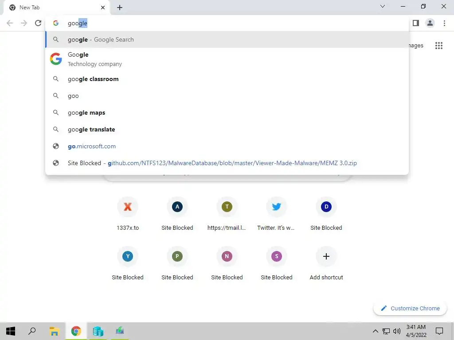Open the notification center icon
The image size is (454, 340).
pos(439,331)
